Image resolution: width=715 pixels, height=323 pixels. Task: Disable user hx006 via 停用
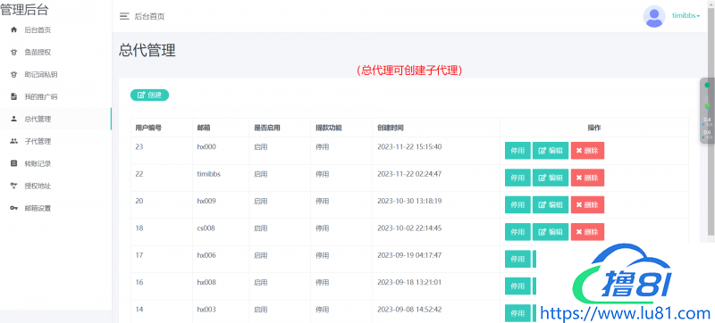point(517,259)
